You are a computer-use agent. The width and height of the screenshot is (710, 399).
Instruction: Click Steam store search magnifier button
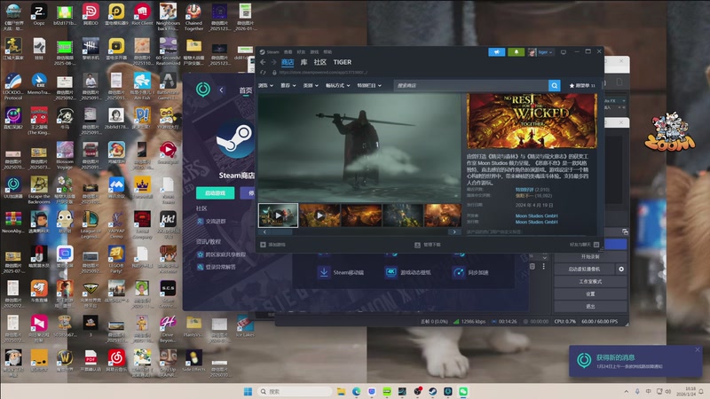[x=554, y=85]
